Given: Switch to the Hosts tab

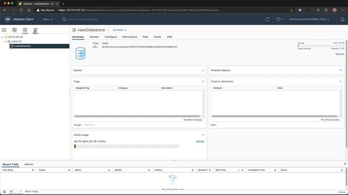Looking at the screenshot, I should tap(157, 37).
